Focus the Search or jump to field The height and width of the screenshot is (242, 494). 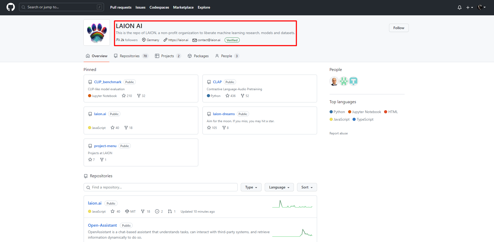pyautogui.click(x=61, y=7)
